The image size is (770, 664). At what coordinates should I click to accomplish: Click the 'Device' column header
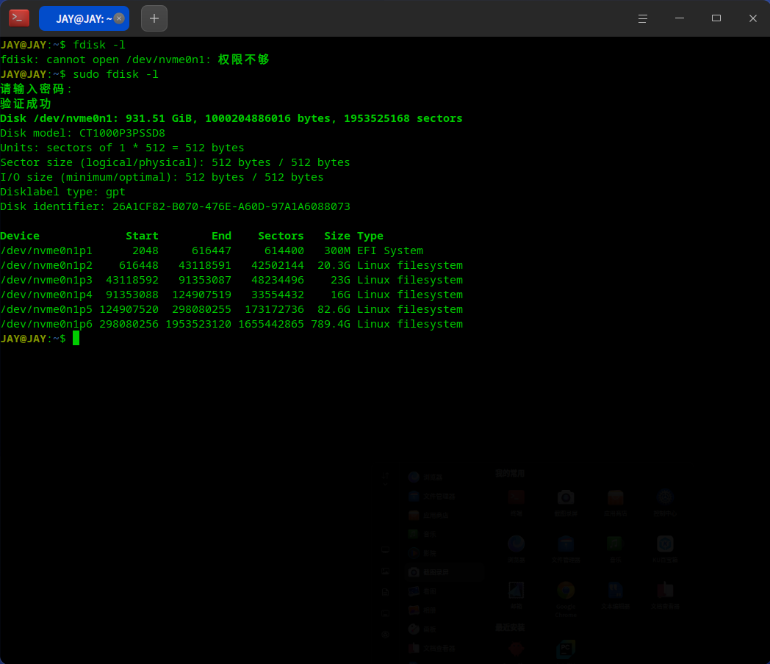tap(20, 236)
